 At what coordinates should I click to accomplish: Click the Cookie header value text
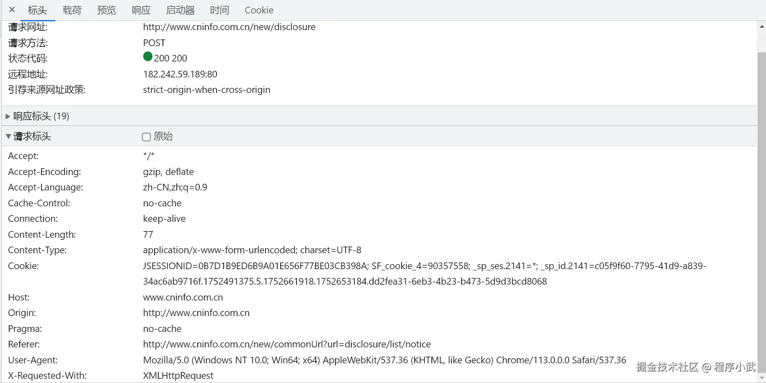[424, 266]
